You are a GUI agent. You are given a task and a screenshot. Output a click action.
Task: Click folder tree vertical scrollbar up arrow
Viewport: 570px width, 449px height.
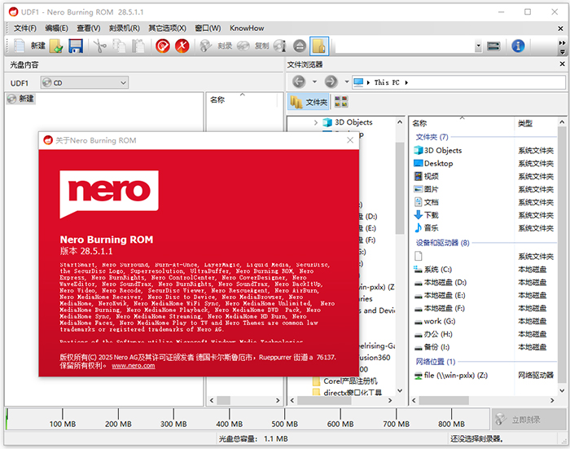pyautogui.click(x=400, y=122)
